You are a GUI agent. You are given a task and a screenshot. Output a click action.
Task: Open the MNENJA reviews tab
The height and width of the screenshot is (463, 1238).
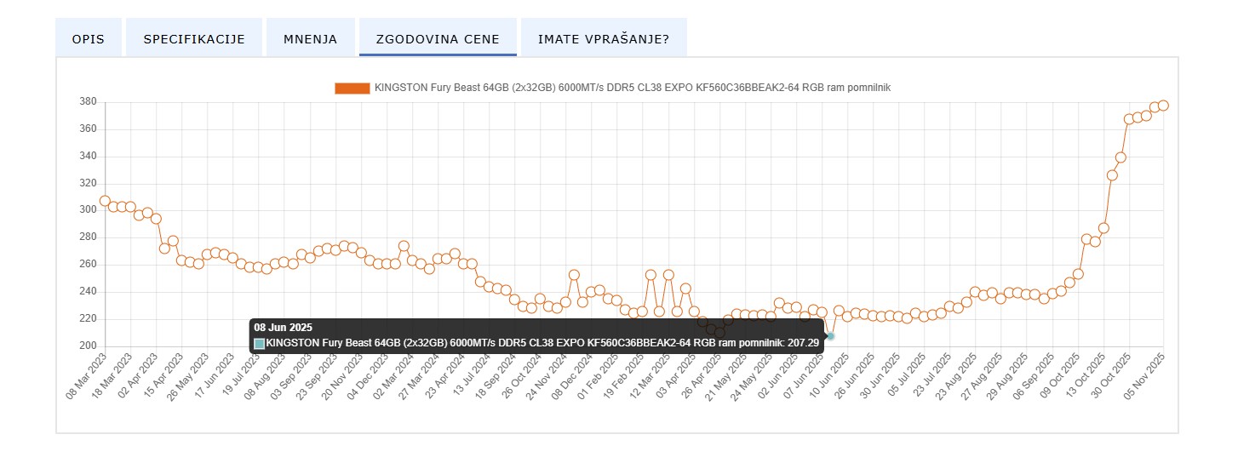310,39
